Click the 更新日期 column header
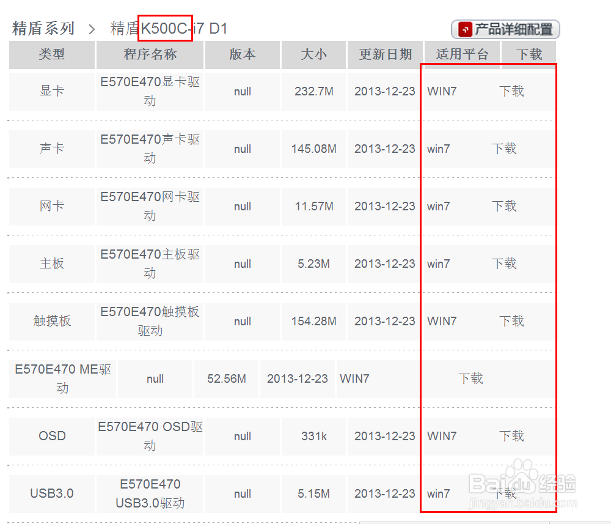The height and width of the screenshot is (524, 611). 385,54
